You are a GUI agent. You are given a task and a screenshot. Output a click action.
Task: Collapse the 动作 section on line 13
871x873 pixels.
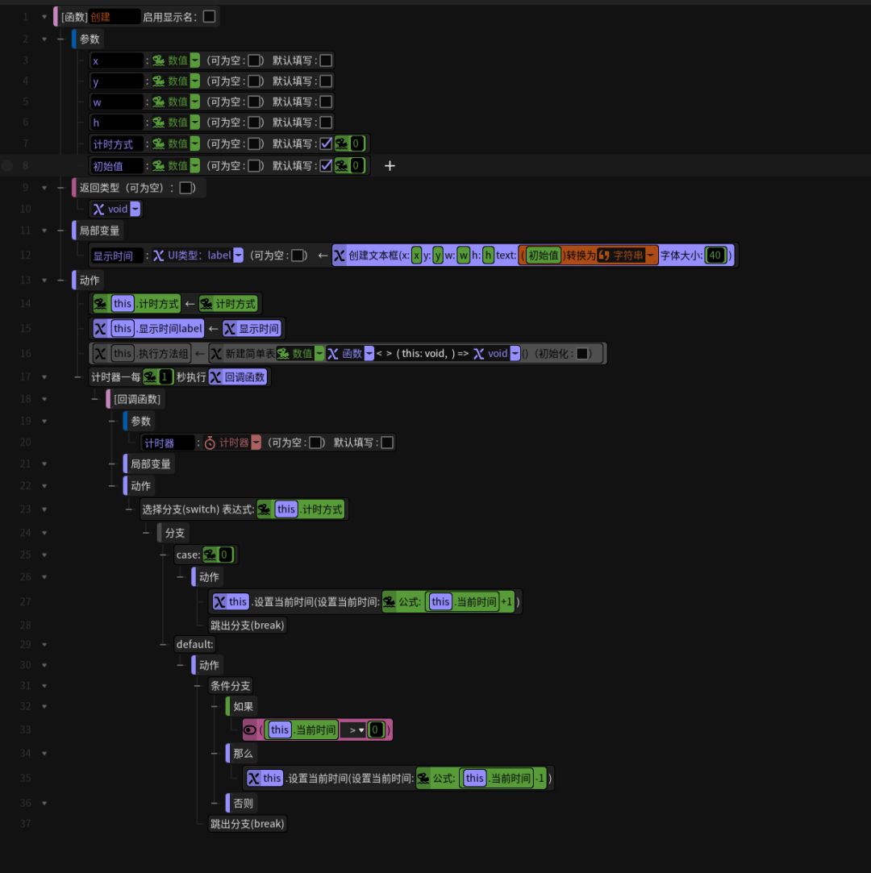(x=44, y=280)
